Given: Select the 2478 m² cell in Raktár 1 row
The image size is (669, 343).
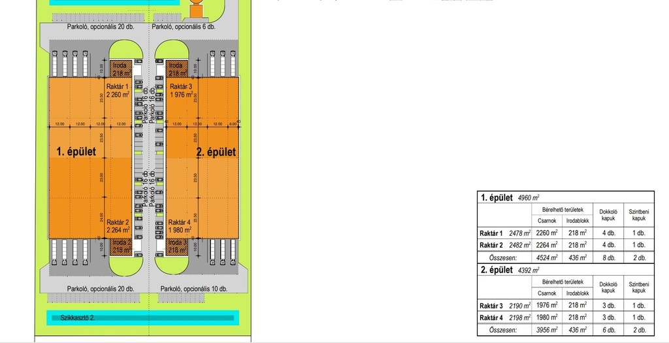Looking at the screenshot, I should click(x=519, y=233).
